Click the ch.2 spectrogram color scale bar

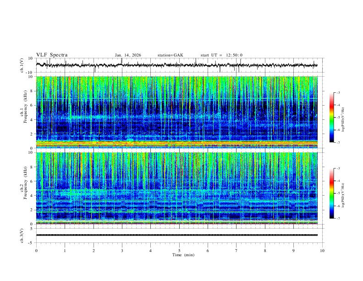331,193
